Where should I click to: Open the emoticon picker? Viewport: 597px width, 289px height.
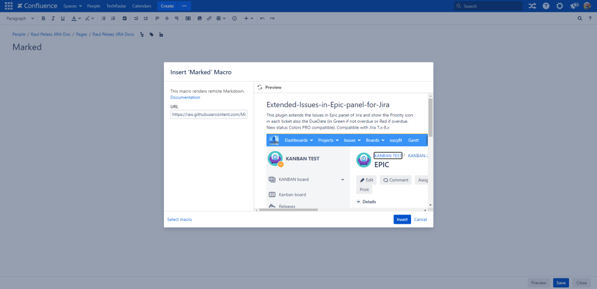pyautogui.click(x=234, y=19)
